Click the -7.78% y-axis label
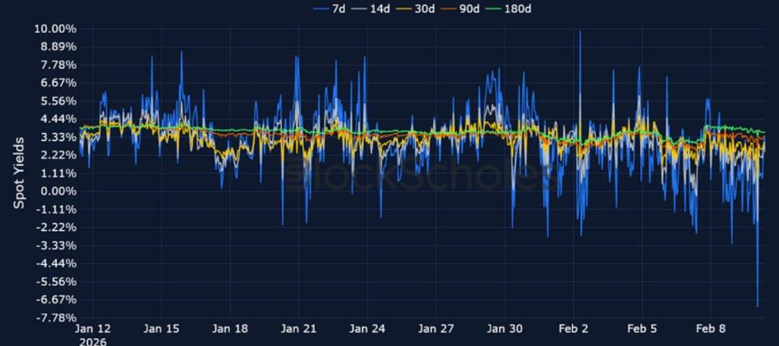 [x=56, y=318]
